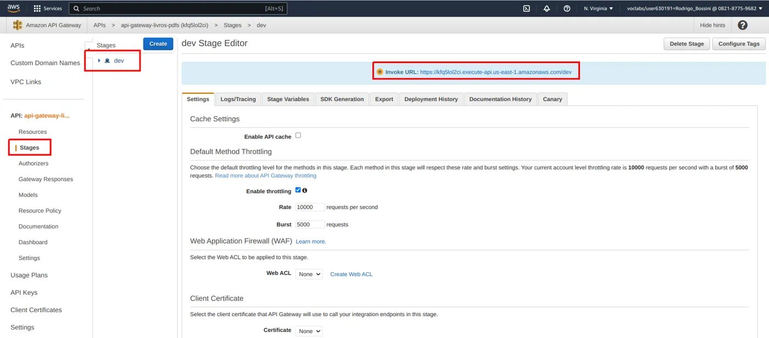Image resolution: width=769 pixels, height=338 pixels.
Task: Enable the API cache checkbox
Action: [298, 135]
